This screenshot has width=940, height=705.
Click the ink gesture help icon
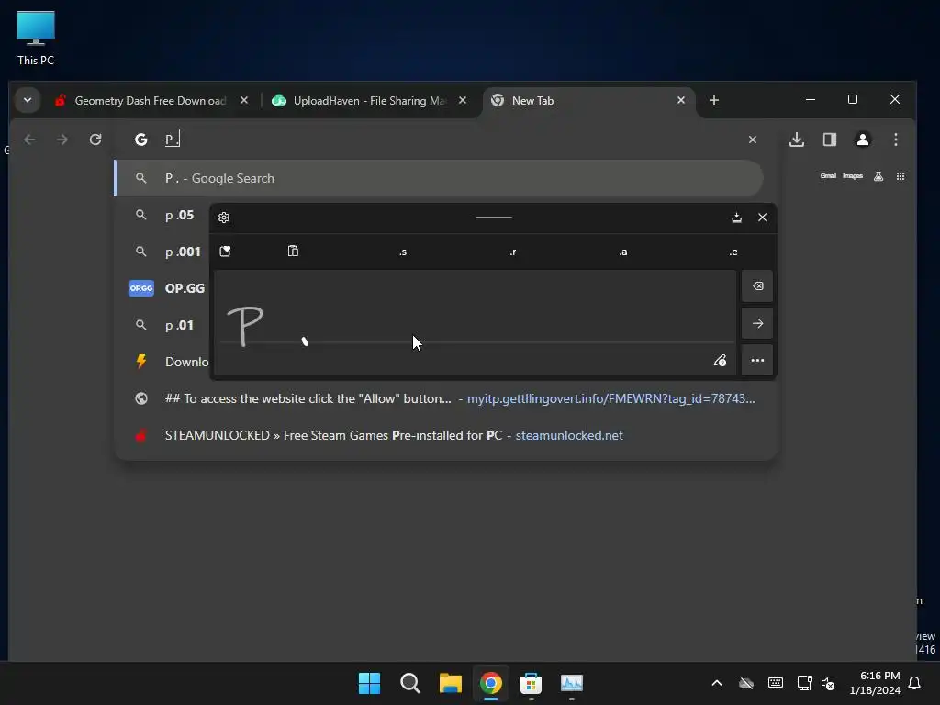pos(720,360)
